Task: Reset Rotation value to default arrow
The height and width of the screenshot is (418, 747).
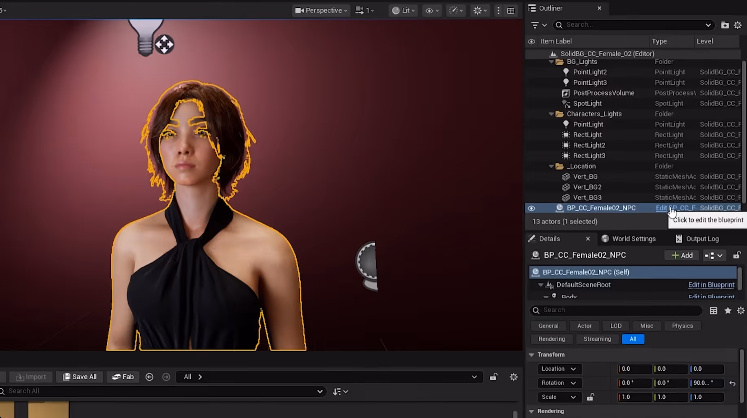Action: [732, 383]
